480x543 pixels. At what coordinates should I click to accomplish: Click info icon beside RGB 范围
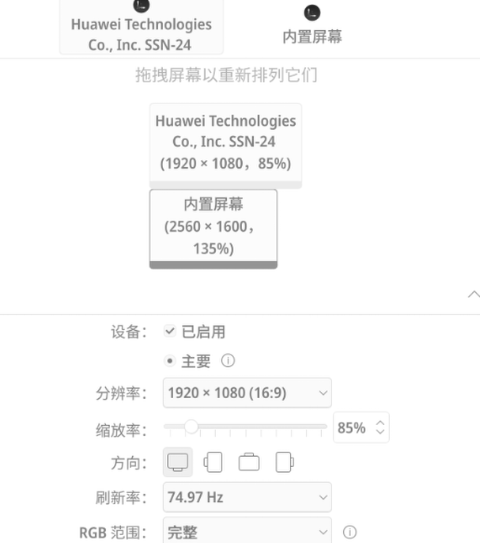pos(350,532)
